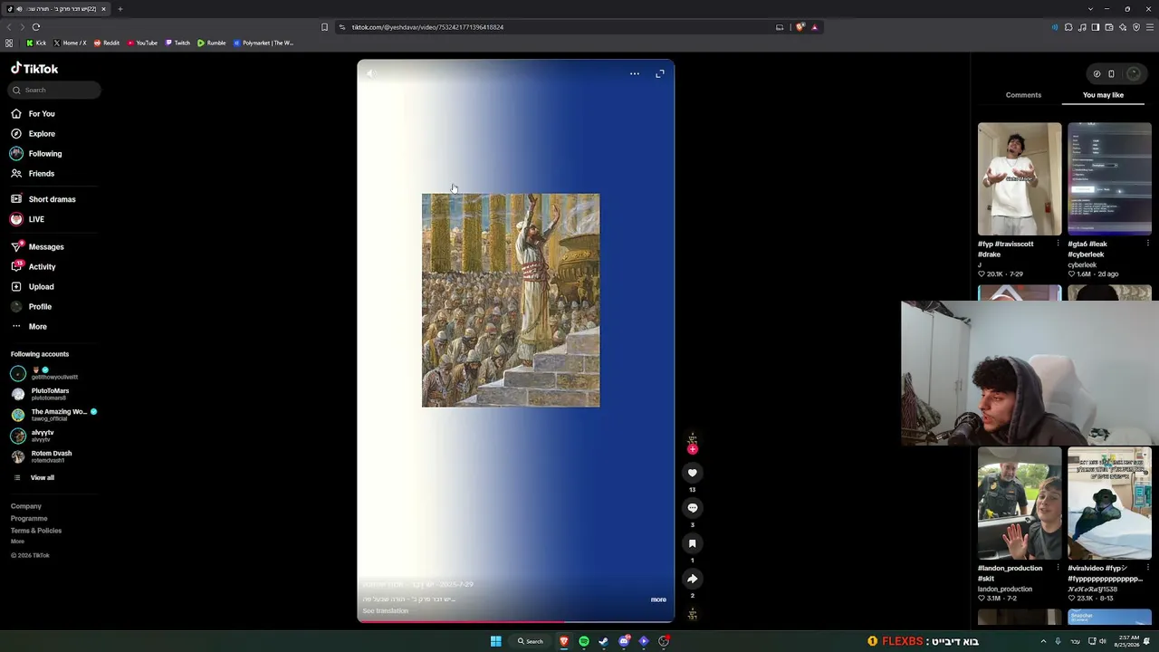The width and height of the screenshot is (1159, 652).
Task: Expand video caption with more
Action: [x=658, y=599]
